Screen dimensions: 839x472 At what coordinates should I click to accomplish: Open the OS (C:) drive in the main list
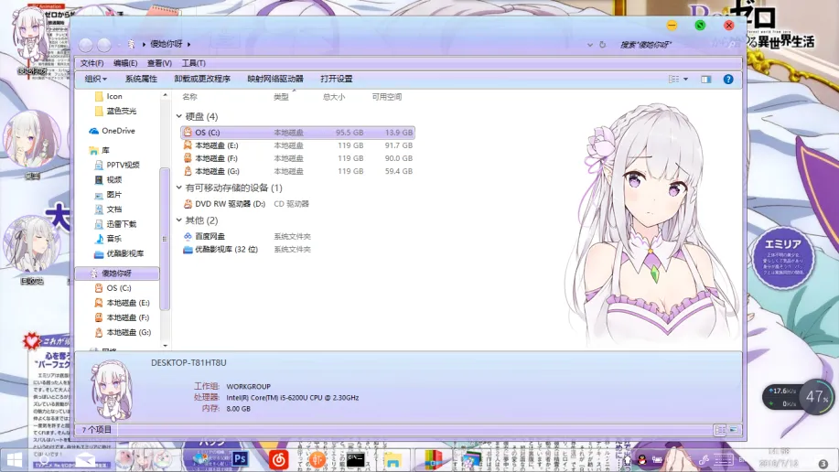(207, 133)
